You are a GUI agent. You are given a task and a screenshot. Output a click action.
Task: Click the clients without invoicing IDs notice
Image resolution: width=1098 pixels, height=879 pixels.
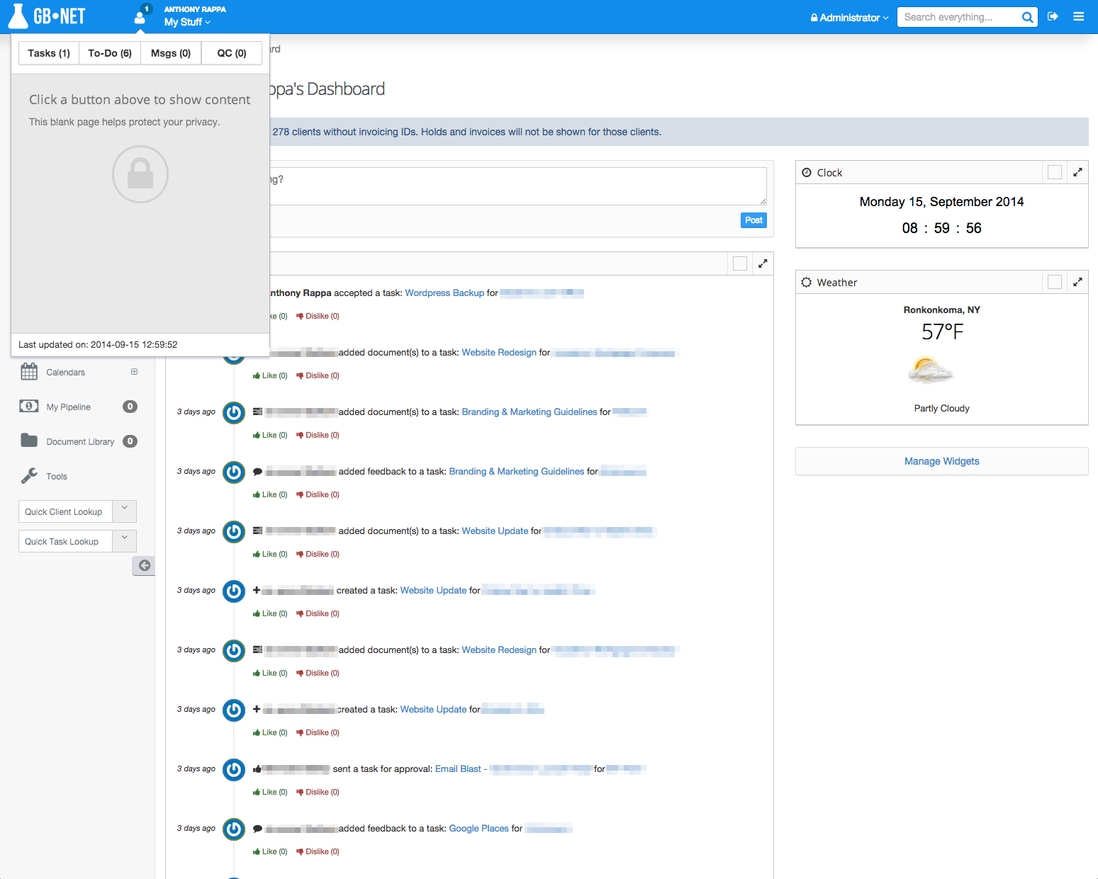point(466,132)
